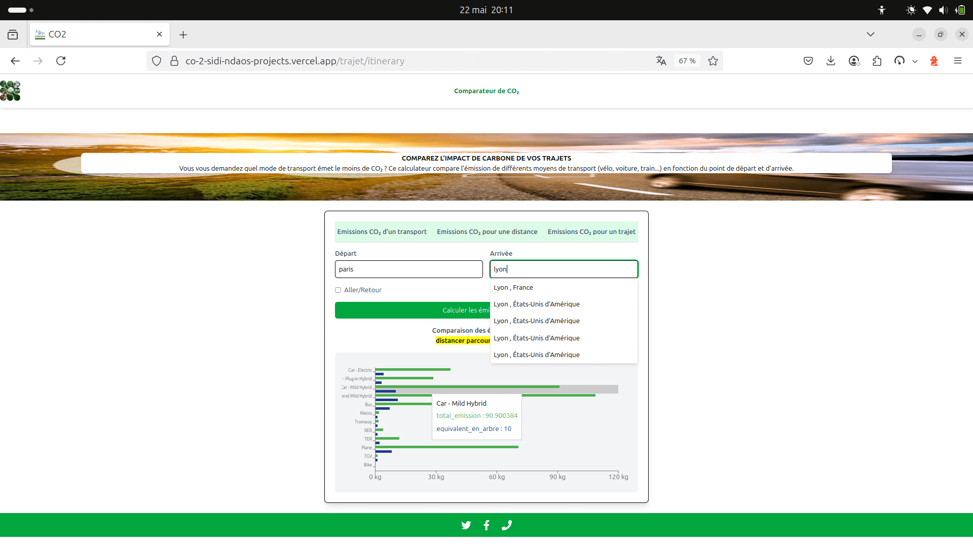The height and width of the screenshot is (547, 973).
Task: Click the site logo in the top-left corner
Action: coord(10,91)
